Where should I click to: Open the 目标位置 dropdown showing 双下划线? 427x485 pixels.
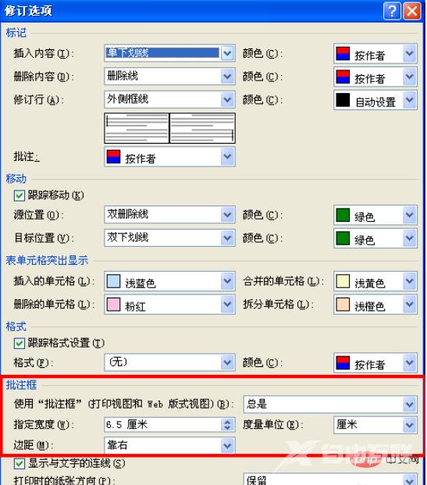tap(169, 238)
